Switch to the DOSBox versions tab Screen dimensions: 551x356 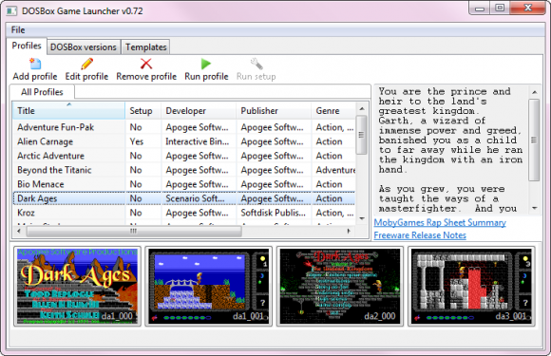point(84,47)
